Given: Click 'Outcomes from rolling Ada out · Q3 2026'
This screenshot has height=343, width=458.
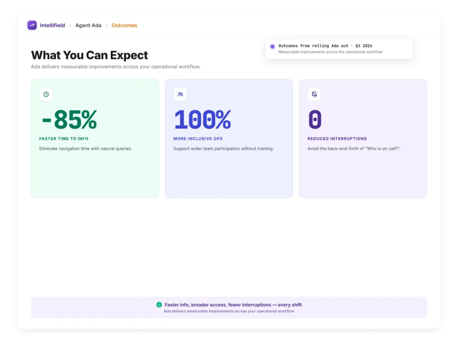Looking at the screenshot, I should (x=325, y=46).
